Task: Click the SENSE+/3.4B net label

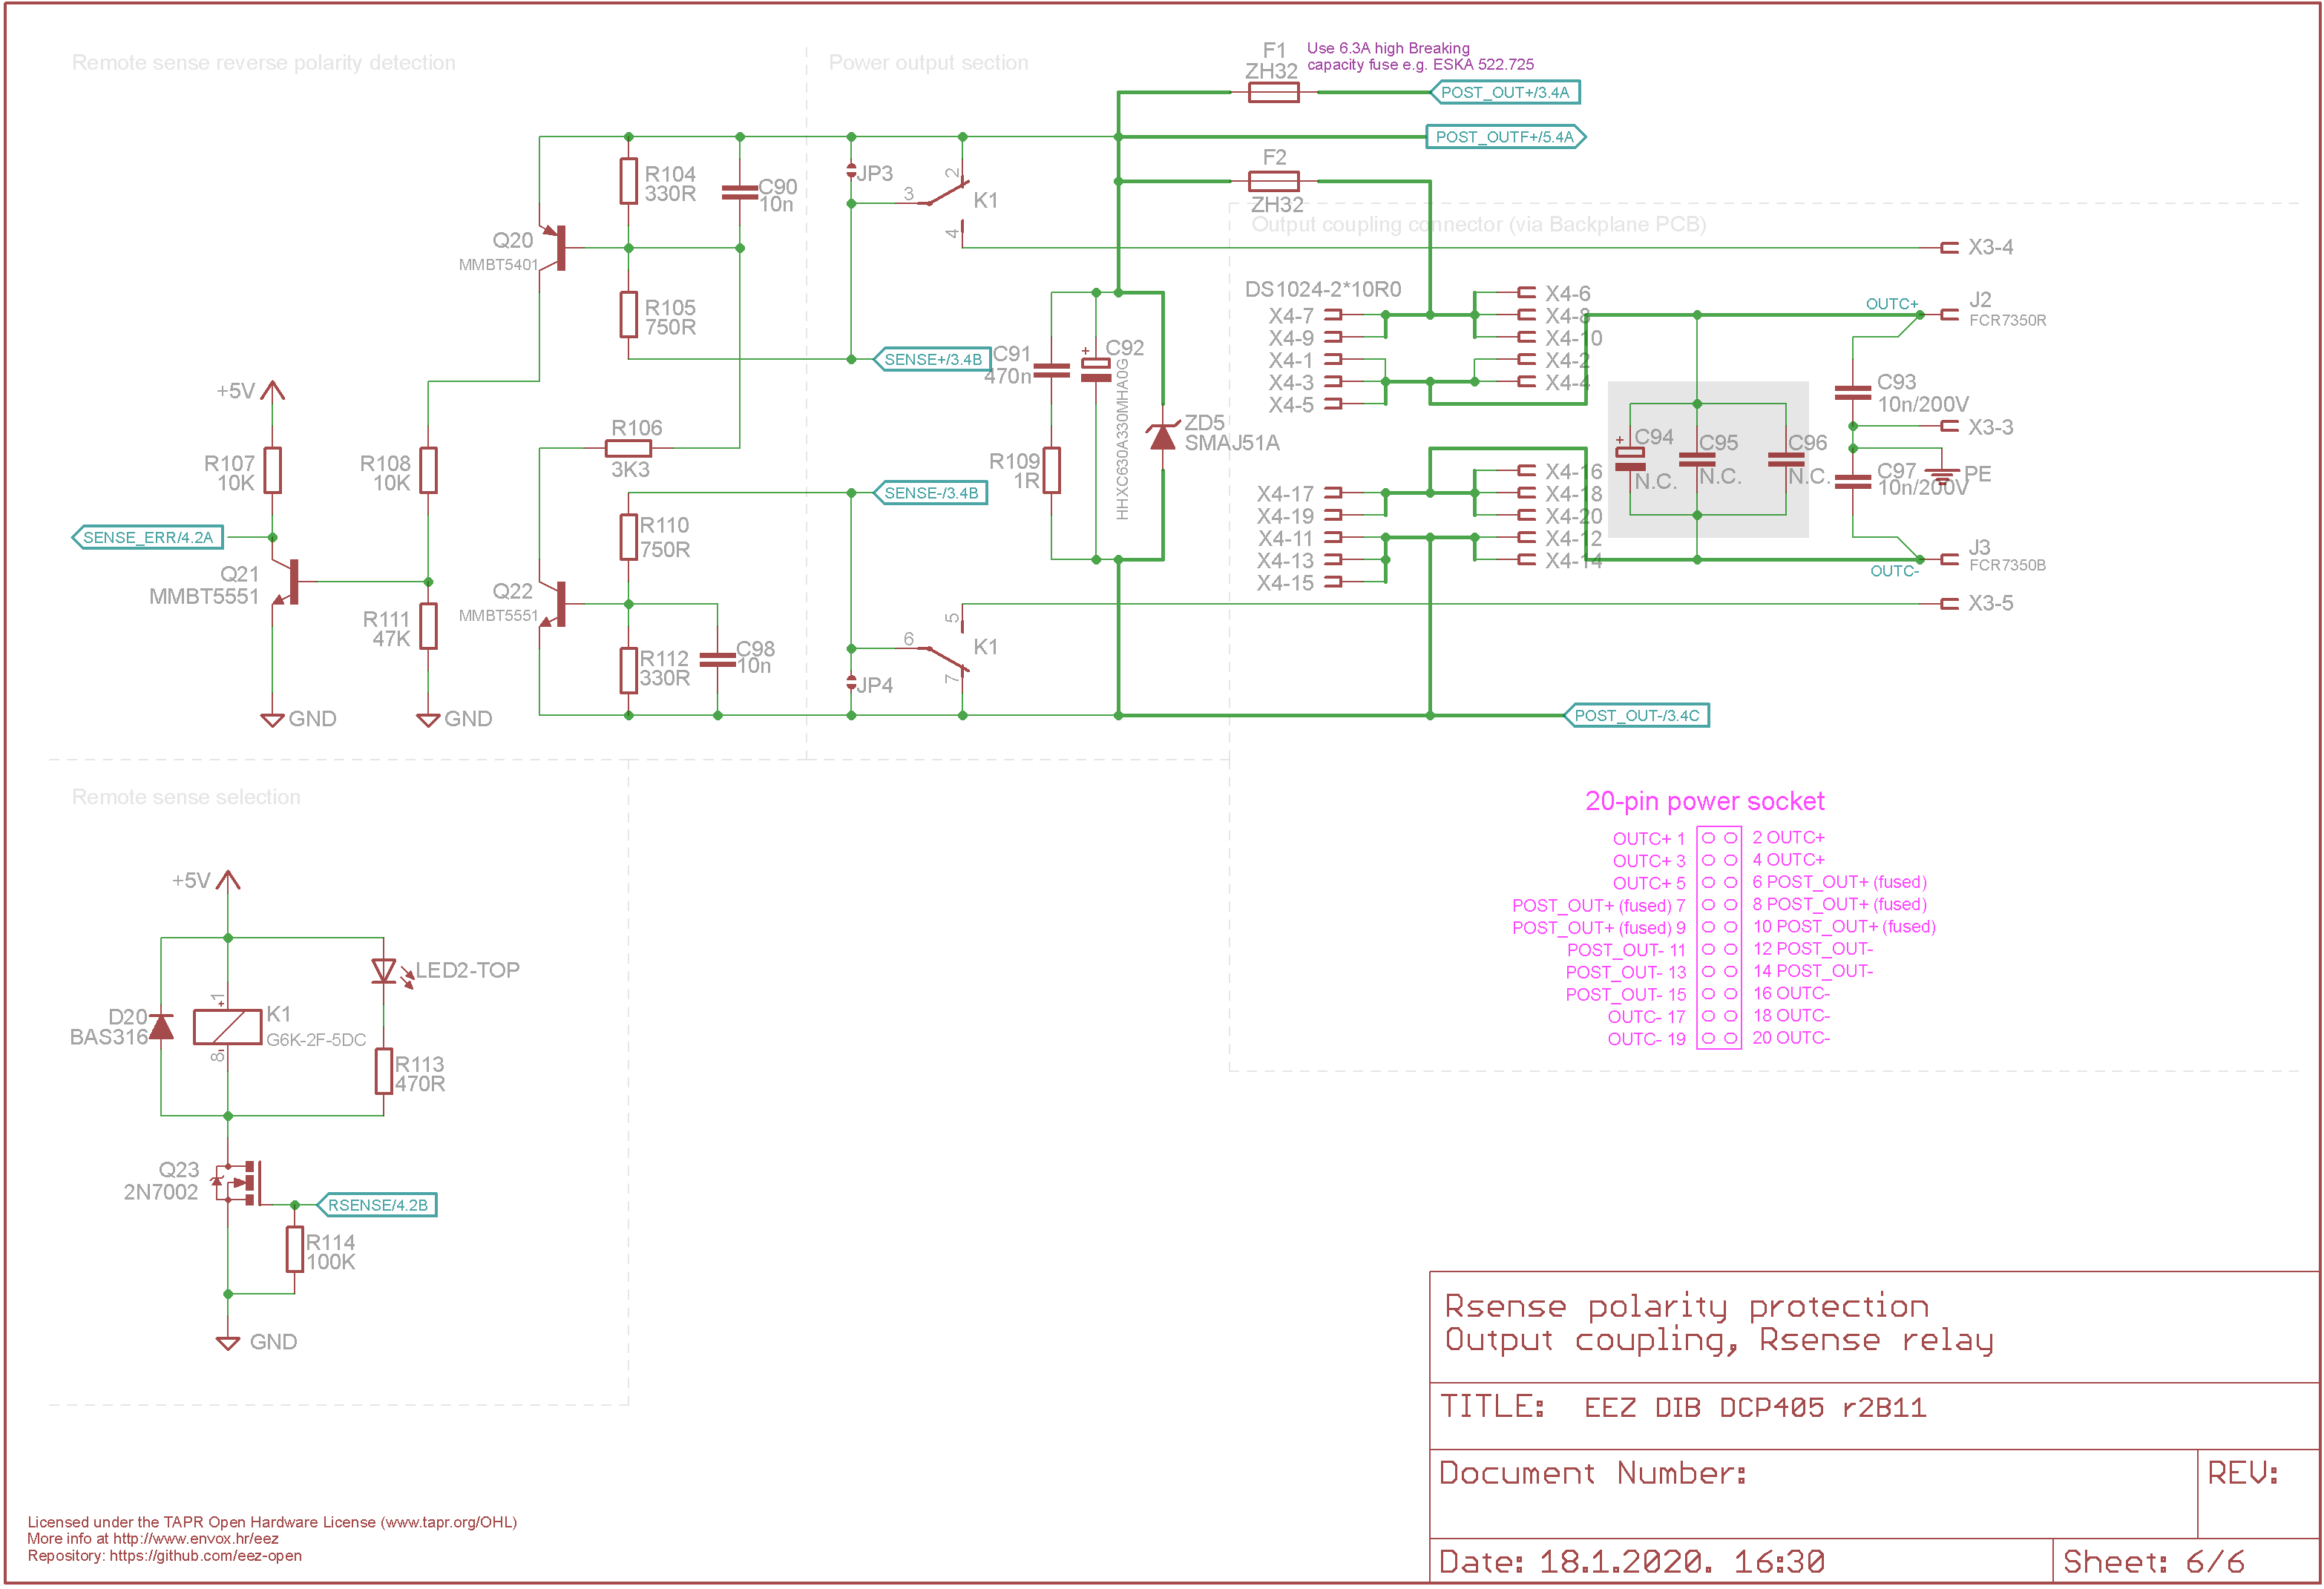Action: tap(931, 359)
